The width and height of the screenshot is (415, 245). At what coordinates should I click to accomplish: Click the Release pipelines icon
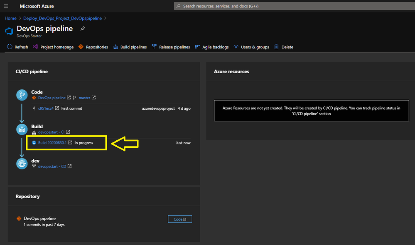pyautogui.click(x=154, y=47)
